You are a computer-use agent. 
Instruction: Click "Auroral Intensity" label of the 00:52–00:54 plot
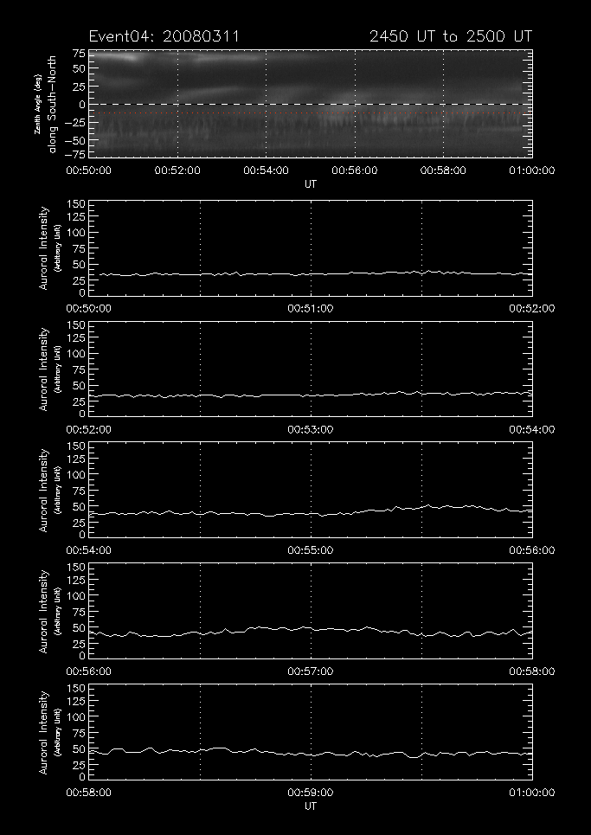[x=43, y=369]
